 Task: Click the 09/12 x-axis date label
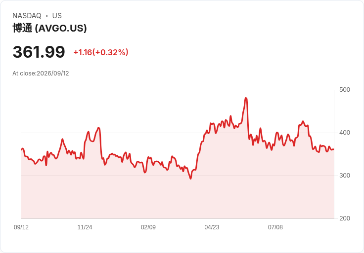coord(21,227)
